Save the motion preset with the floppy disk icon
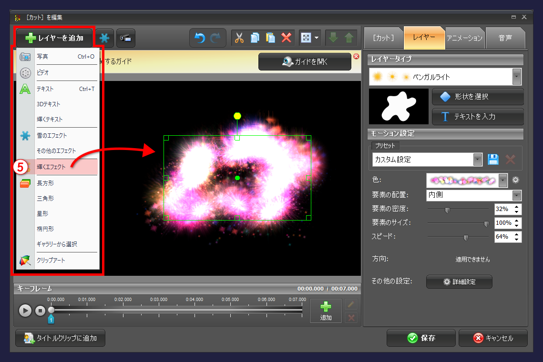Image resolution: width=543 pixels, height=362 pixels. (493, 159)
